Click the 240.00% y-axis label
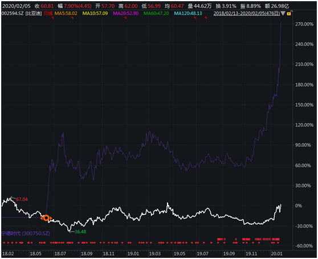Screen dimensions: 318x259 (x=304, y=44)
